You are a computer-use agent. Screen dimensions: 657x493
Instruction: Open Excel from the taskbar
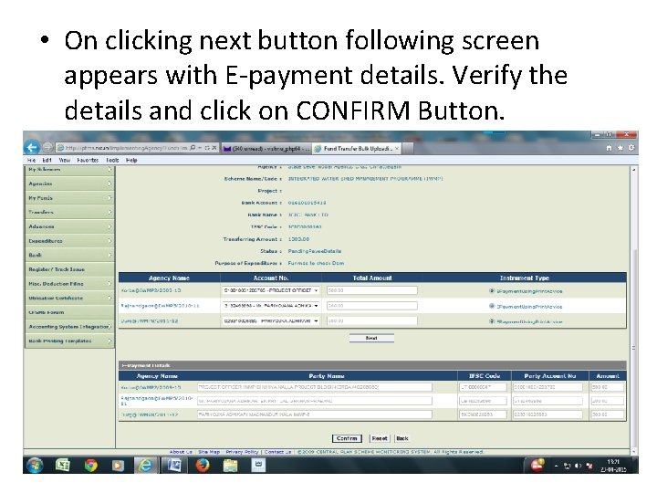tap(63, 466)
